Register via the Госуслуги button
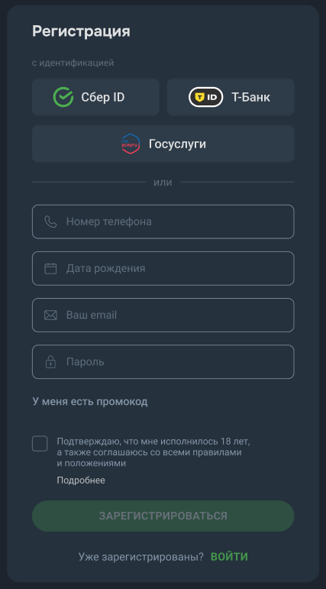 click(163, 144)
